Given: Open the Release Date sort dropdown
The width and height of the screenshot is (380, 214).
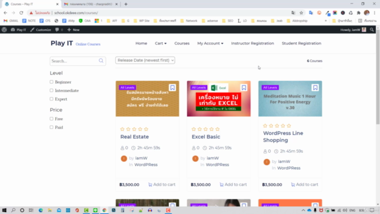Looking at the screenshot, I should pyautogui.click(x=145, y=60).
